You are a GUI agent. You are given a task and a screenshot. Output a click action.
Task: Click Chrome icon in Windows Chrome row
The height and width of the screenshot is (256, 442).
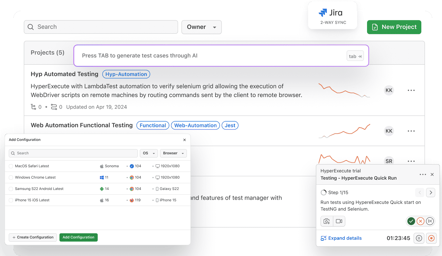pyautogui.click(x=132, y=178)
